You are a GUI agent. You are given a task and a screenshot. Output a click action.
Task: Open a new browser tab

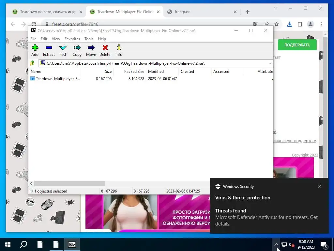click(247, 12)
